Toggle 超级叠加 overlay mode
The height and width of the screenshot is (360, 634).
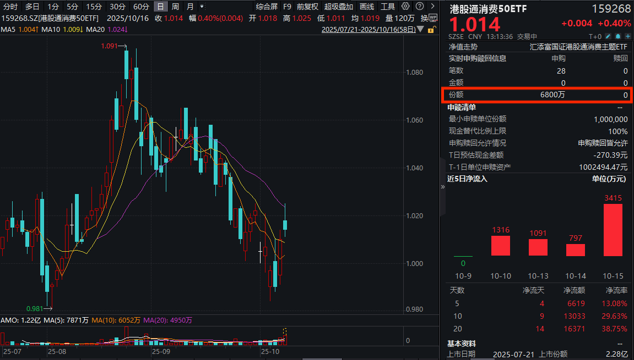pyautogui.click(x=339, y=7)
